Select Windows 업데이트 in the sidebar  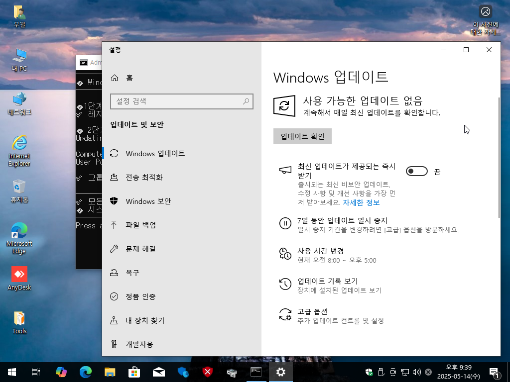click(x=181, y=153)
